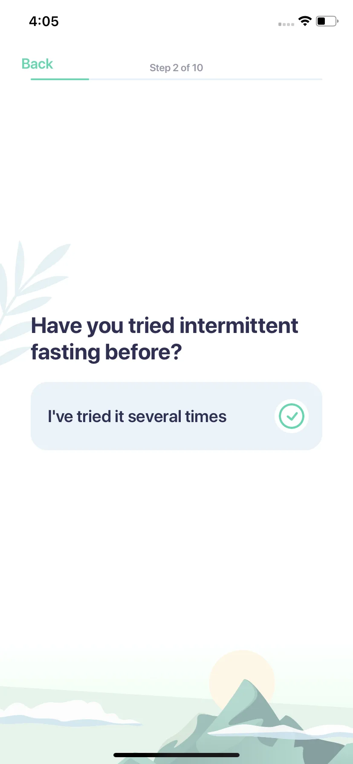Click the cellular signal dots indicator

coord(286,24)
